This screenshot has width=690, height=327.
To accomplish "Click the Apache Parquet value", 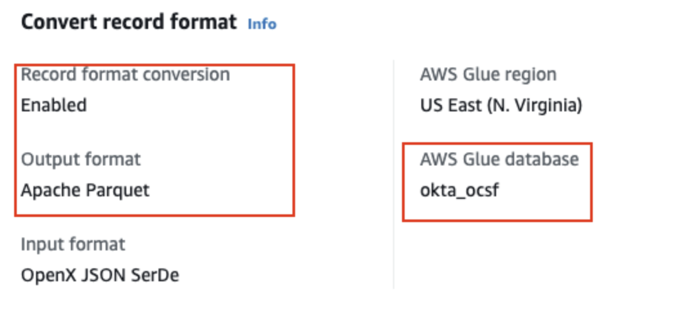I will click(85, 190).
